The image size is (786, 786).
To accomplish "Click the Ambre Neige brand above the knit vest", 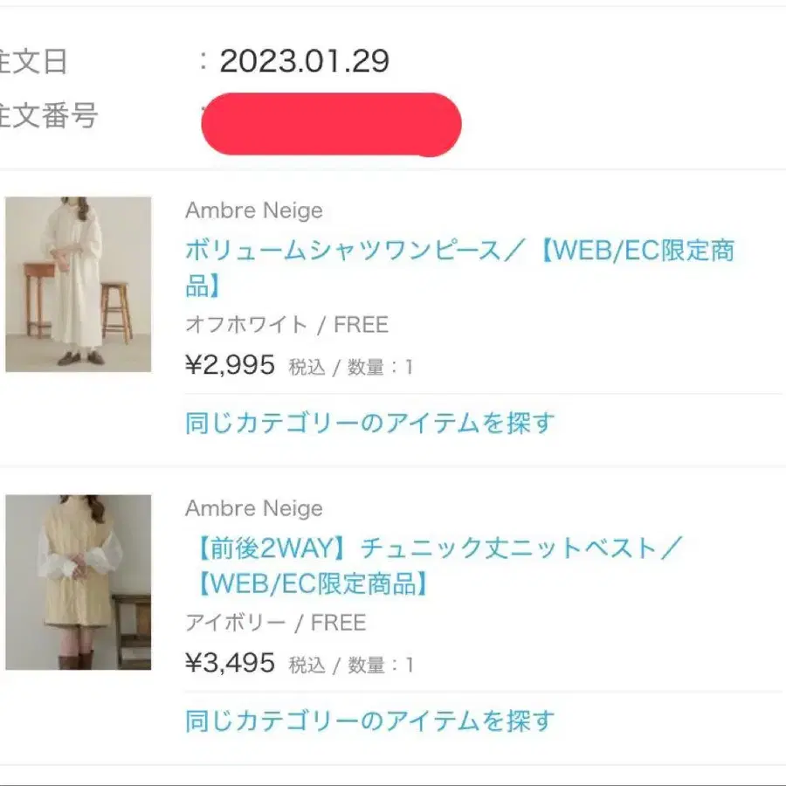I will pos(254,508).
